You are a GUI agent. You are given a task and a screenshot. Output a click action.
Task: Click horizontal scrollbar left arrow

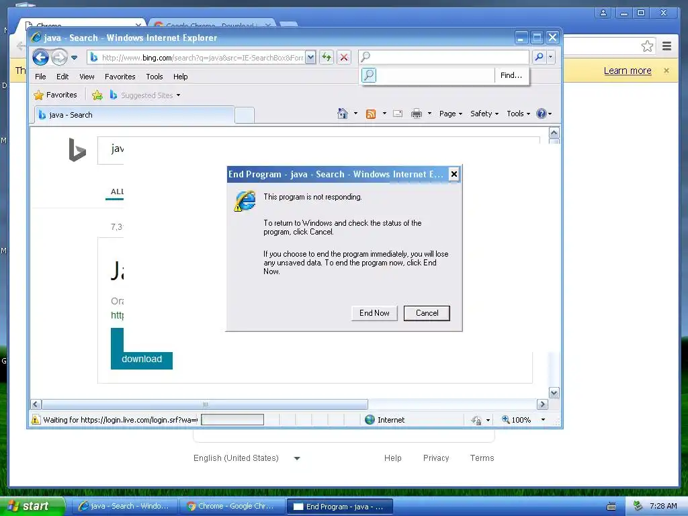[36, 404]
